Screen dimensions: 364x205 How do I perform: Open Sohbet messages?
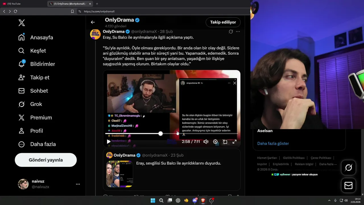33,91
